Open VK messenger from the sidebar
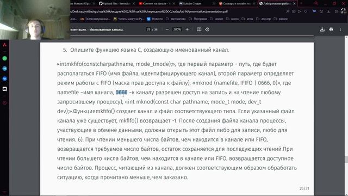 [x=5, y=78]
